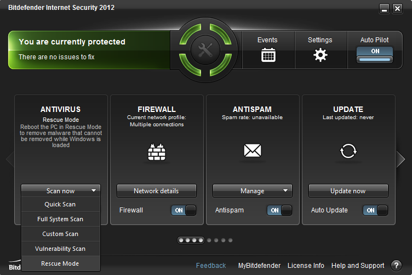This screenshot has width=412, height=275.
Task: Toggle the Firewall ON switch
Action: [x=184, y=210]
